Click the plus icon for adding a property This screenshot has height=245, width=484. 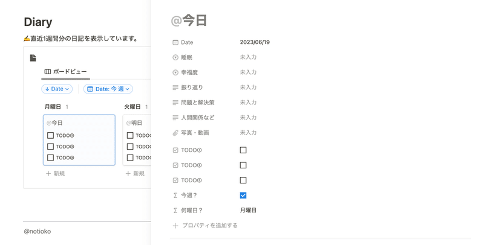pos(175,226)
